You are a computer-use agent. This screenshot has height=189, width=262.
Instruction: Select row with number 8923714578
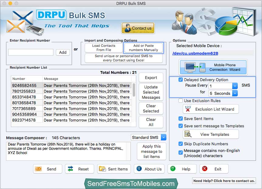[x=72, y=120]
